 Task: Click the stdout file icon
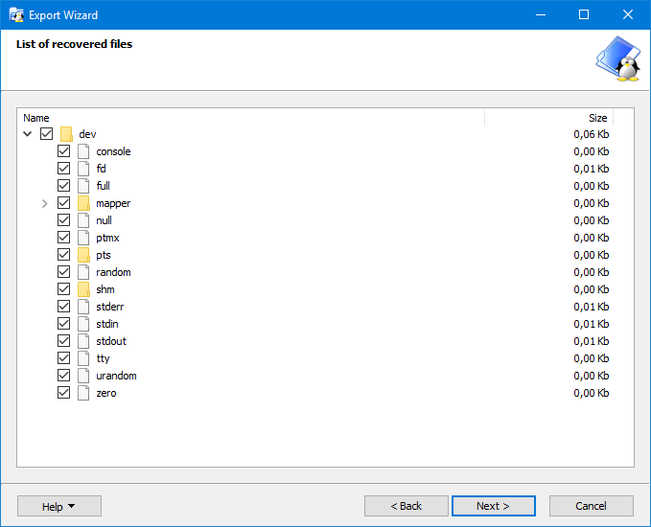pyautogui.click(x=83, y=341)
